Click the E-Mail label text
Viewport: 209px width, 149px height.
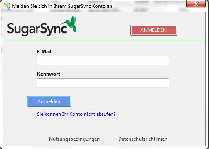44,52
